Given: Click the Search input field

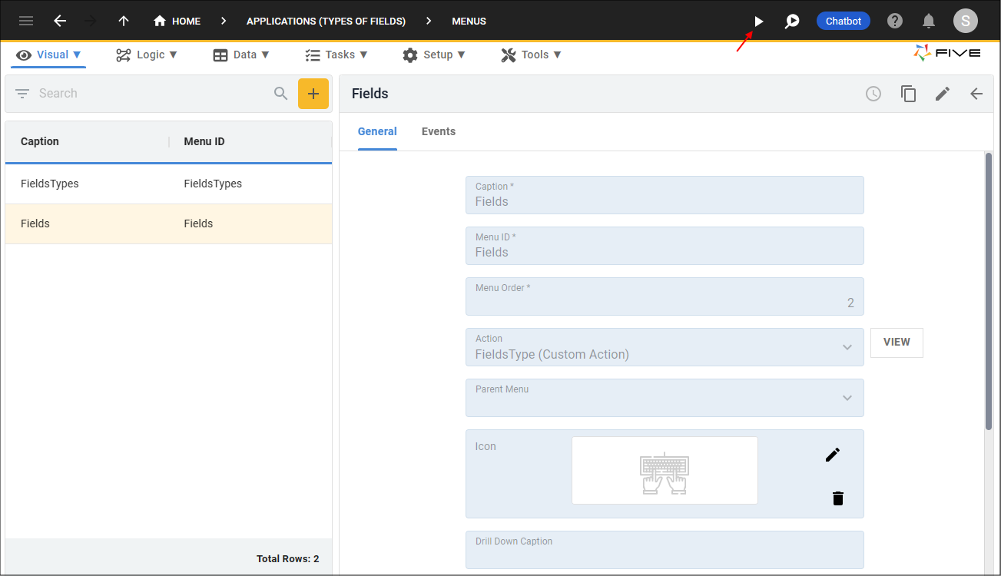Looking at the screenshot, I should point(150,94).
